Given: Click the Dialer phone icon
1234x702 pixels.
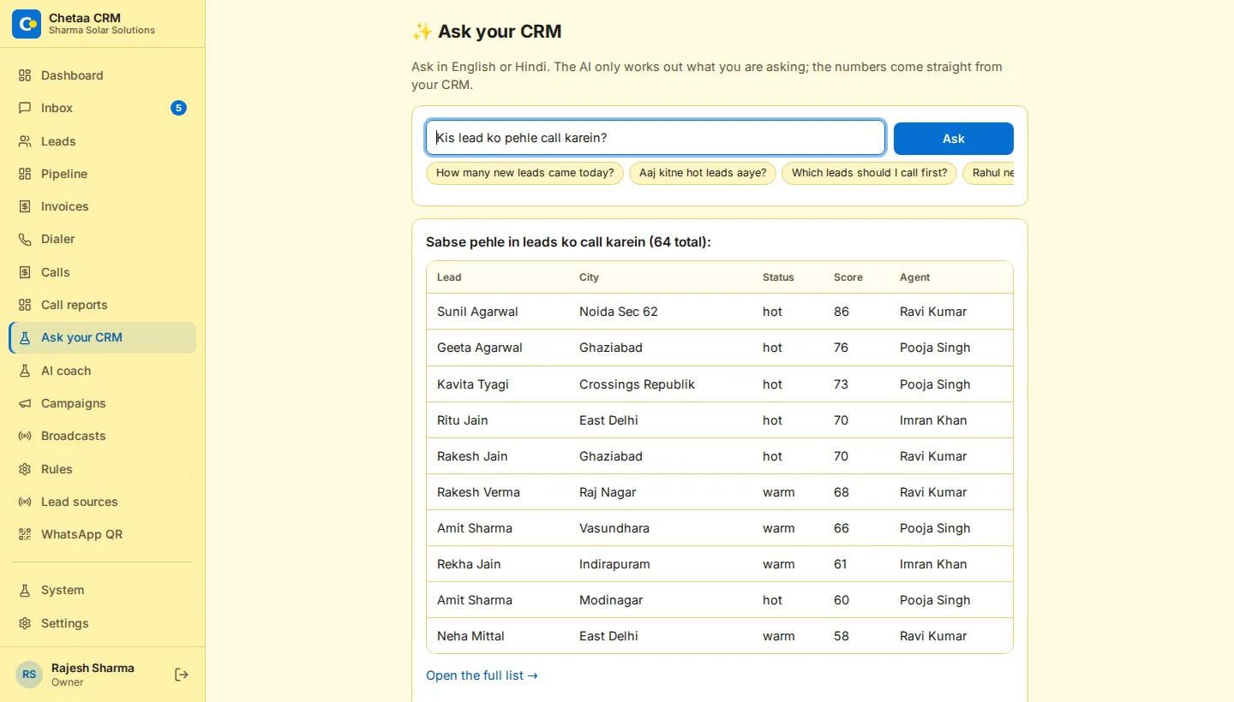Looking at the screenshot, I should coord(25,239).
